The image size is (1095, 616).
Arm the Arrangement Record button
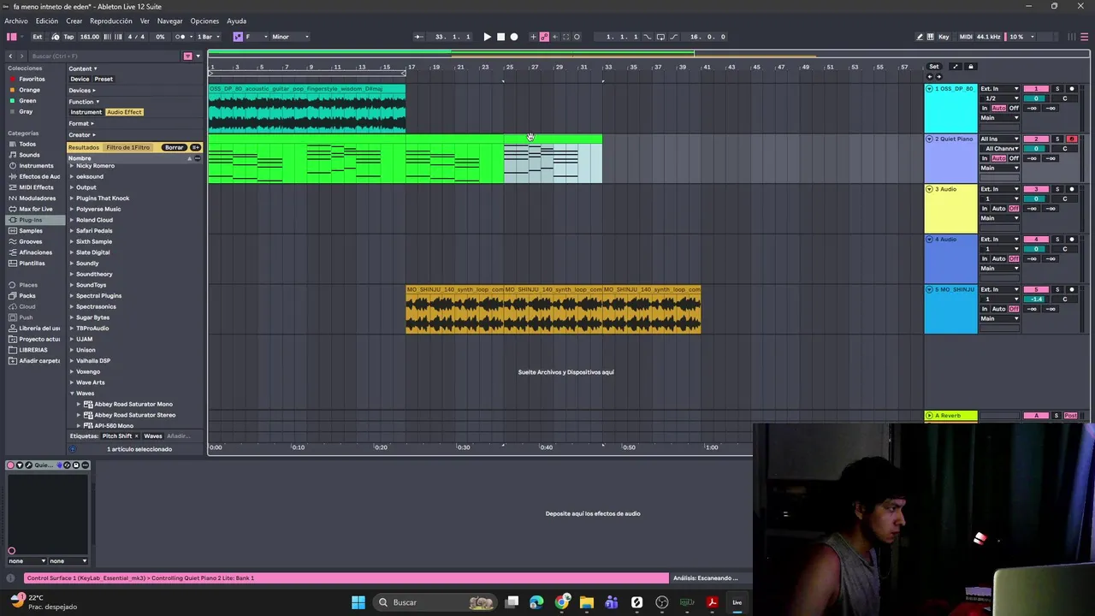click(x=514, y=37)
